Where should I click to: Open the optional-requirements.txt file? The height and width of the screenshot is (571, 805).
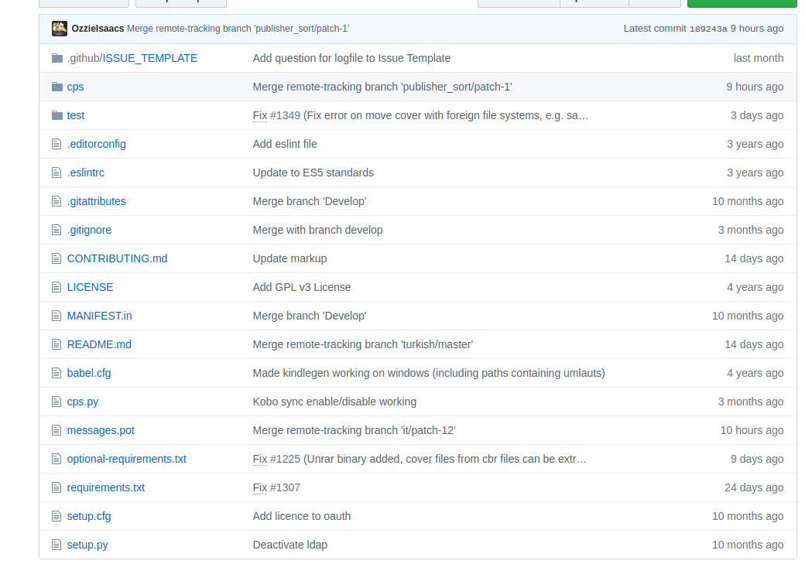pos(126,459)
